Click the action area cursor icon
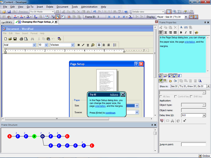This screenshot has height=158, width=211. point(162,121)
